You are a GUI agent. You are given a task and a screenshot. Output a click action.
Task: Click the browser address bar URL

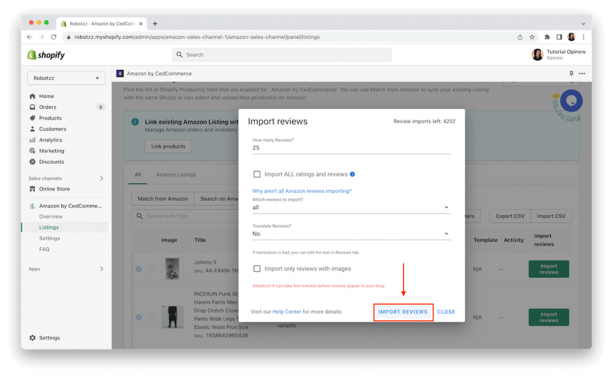197,37
